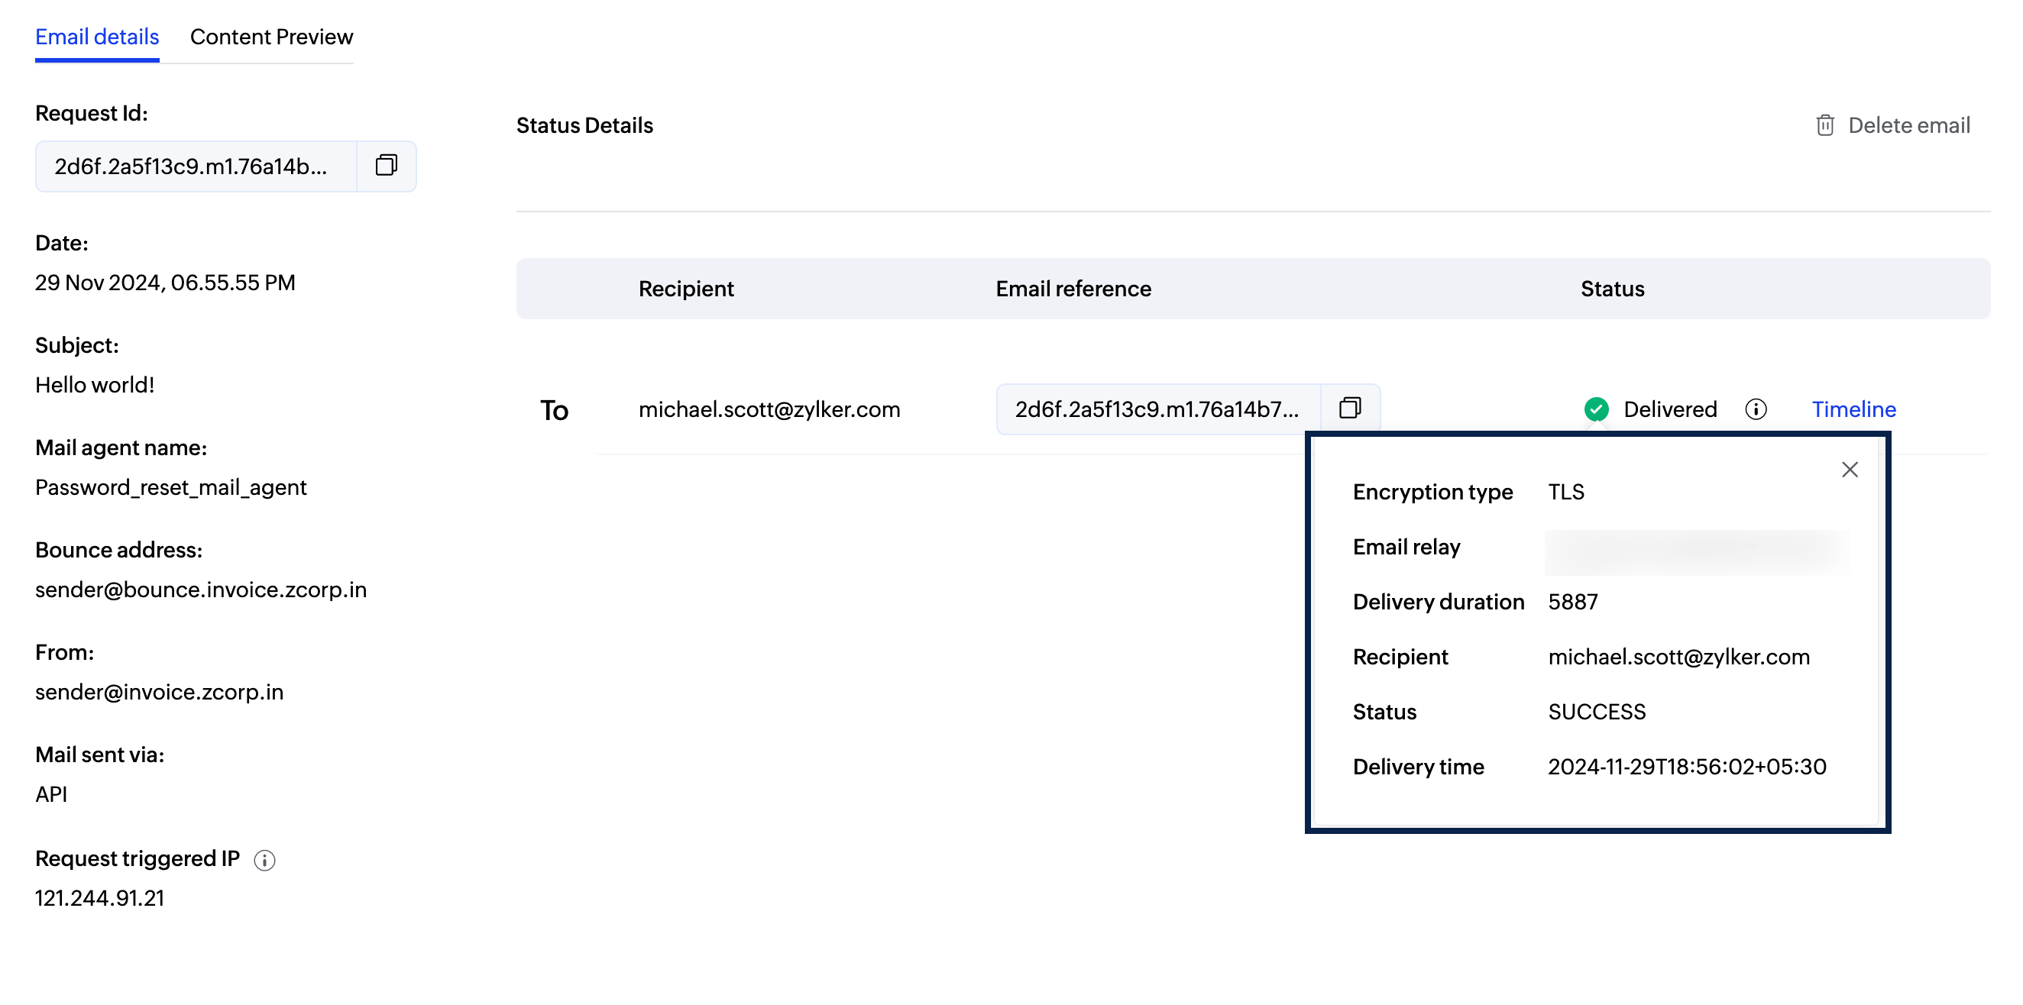2023x1005 pixels.
Task: Click the Delete email button
Action: pyautogui.click(x=1908, y=125)
